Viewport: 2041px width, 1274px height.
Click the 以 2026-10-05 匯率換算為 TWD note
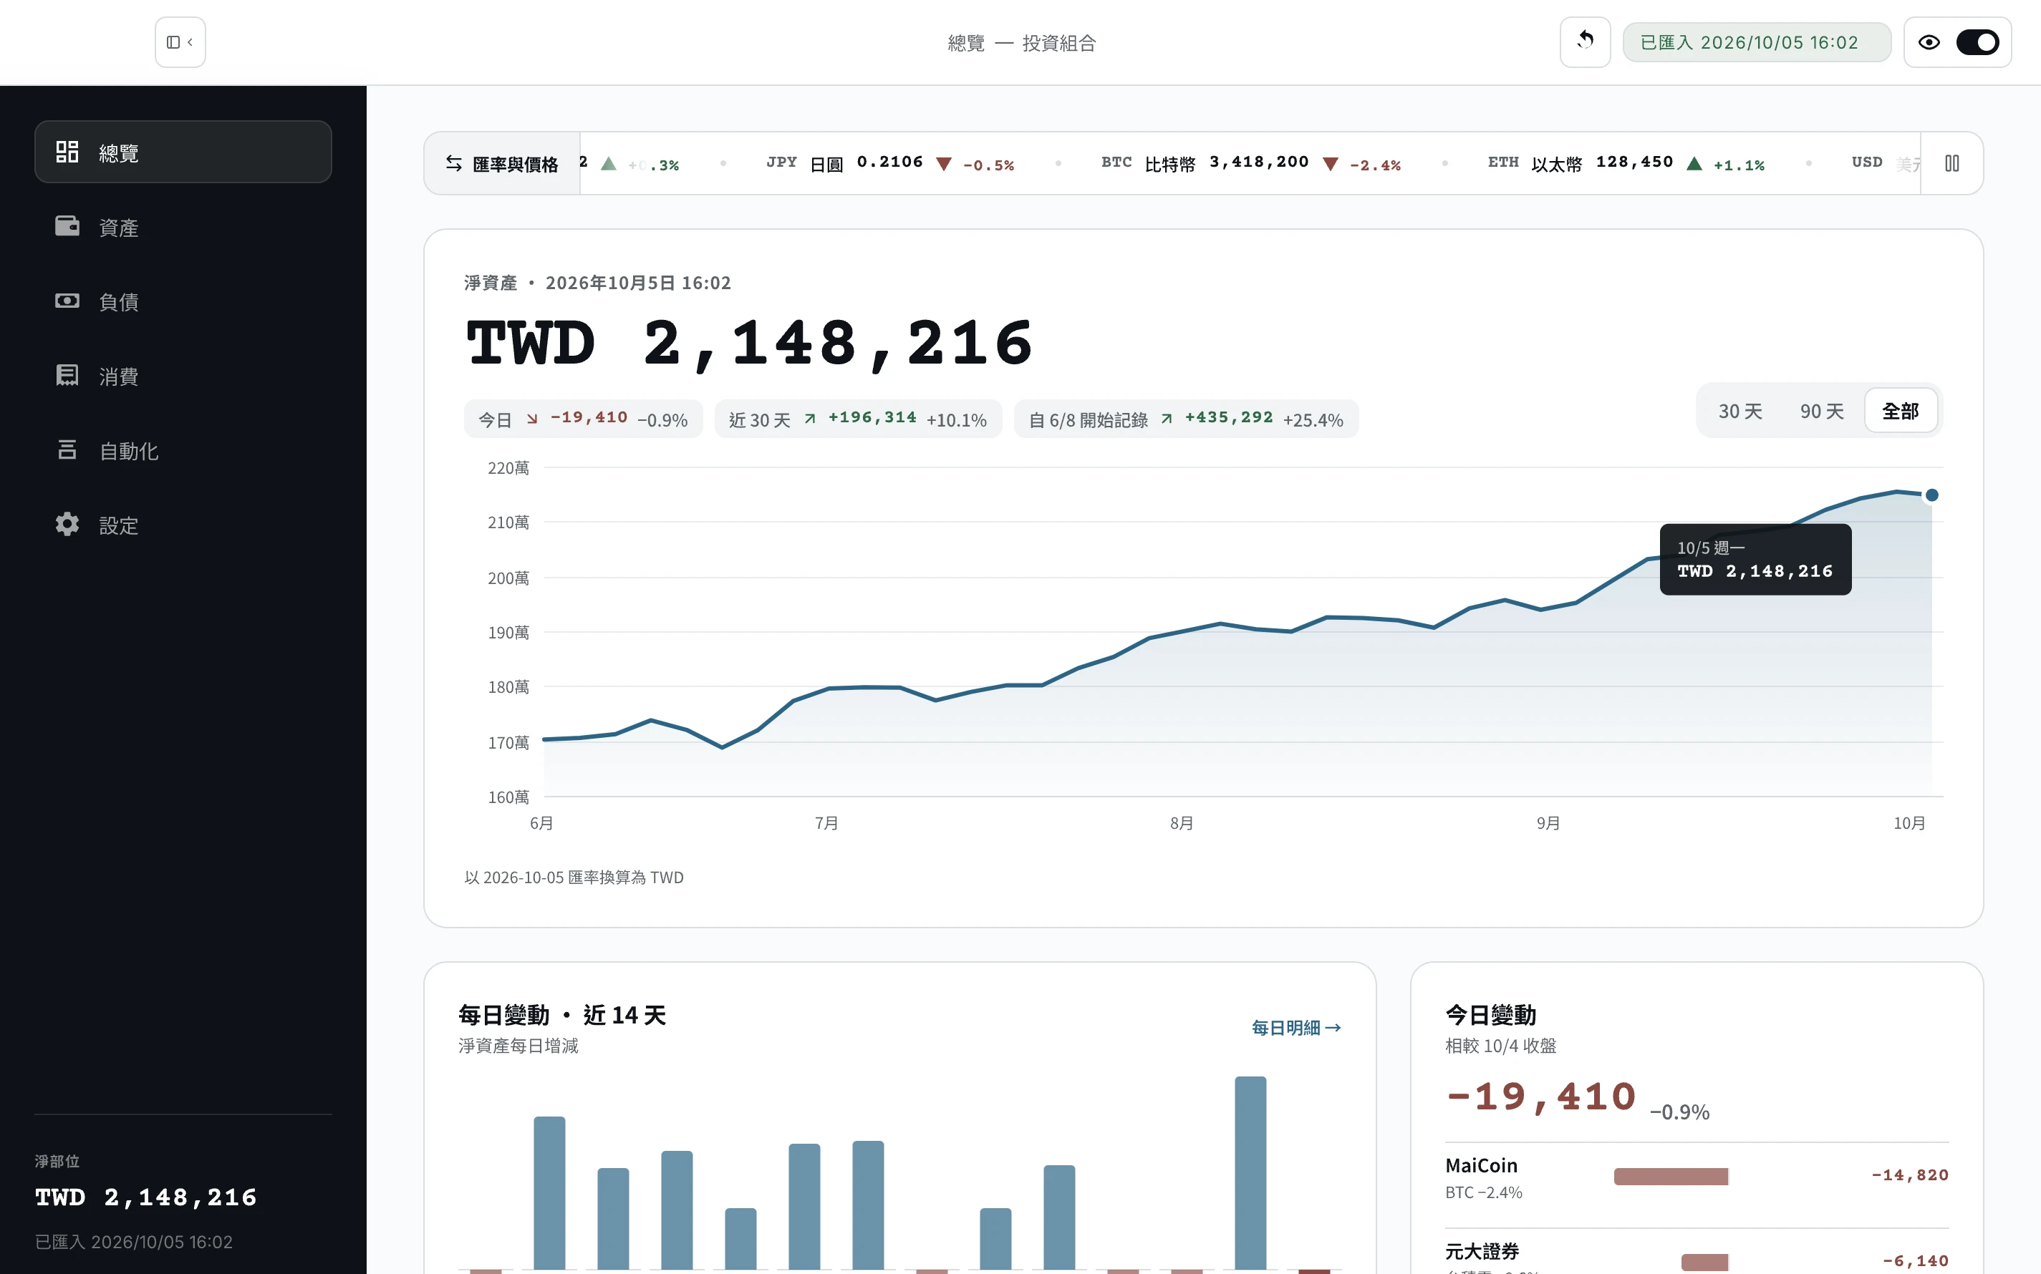pyautogui.click(x=574, y=877)
